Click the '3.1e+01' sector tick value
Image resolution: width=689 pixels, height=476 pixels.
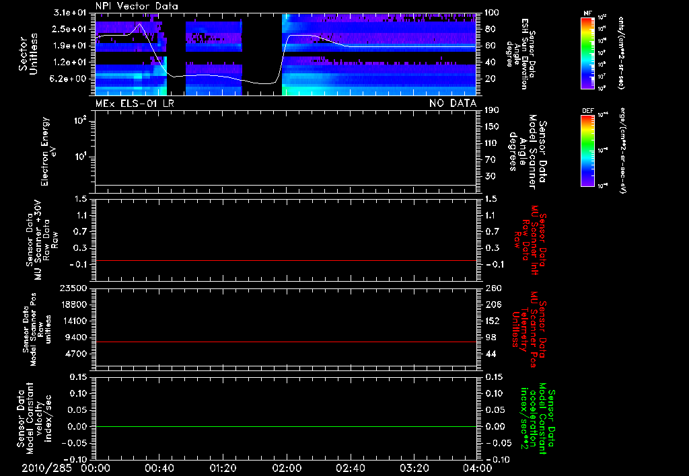click(x=69, y=13)
